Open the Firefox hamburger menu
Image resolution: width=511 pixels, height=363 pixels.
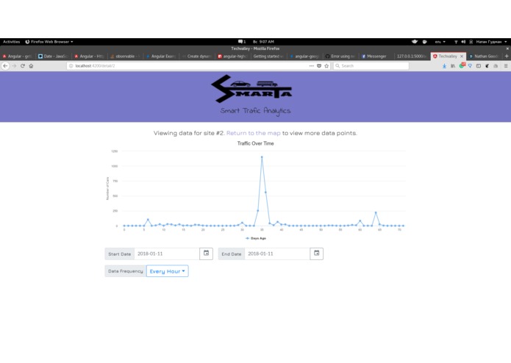coord(506,65)
